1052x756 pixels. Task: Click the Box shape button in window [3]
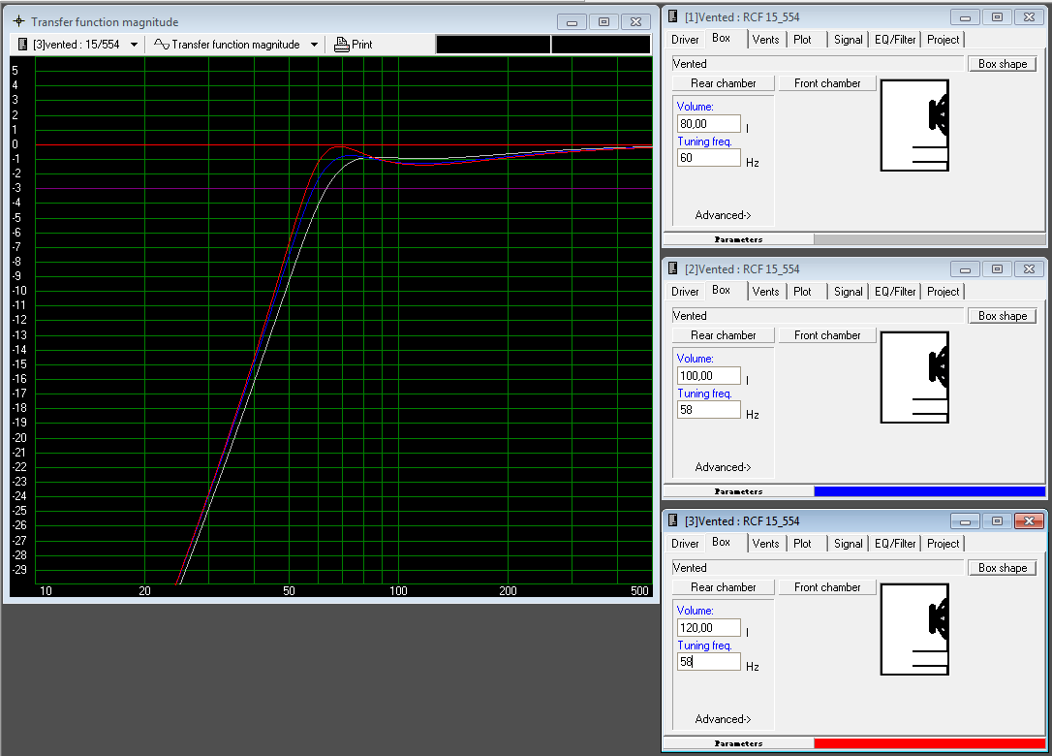(x=1003, y=567)
